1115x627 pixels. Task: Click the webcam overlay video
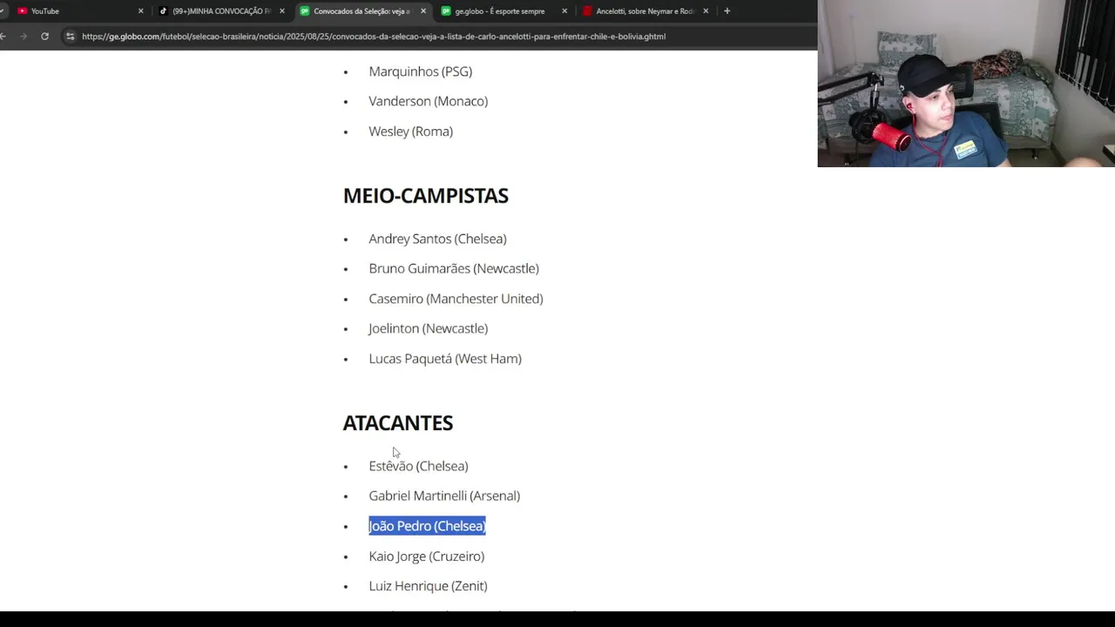[966, 84]
